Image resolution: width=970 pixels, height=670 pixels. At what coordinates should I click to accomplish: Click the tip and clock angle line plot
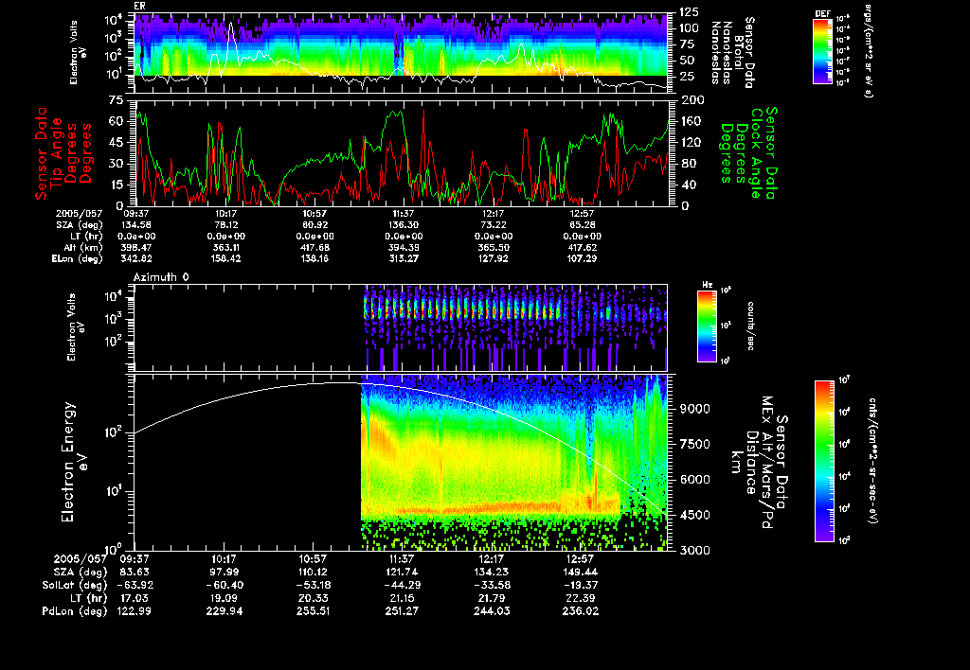tap(402, 152)
